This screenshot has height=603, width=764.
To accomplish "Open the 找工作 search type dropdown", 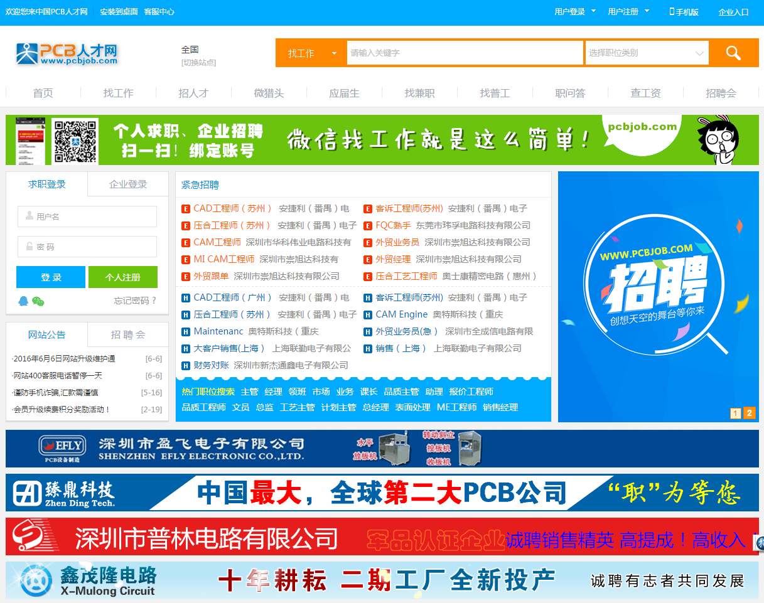I will 311,53.
